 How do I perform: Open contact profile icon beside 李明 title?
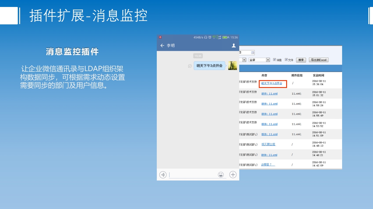tap(234, 46)
